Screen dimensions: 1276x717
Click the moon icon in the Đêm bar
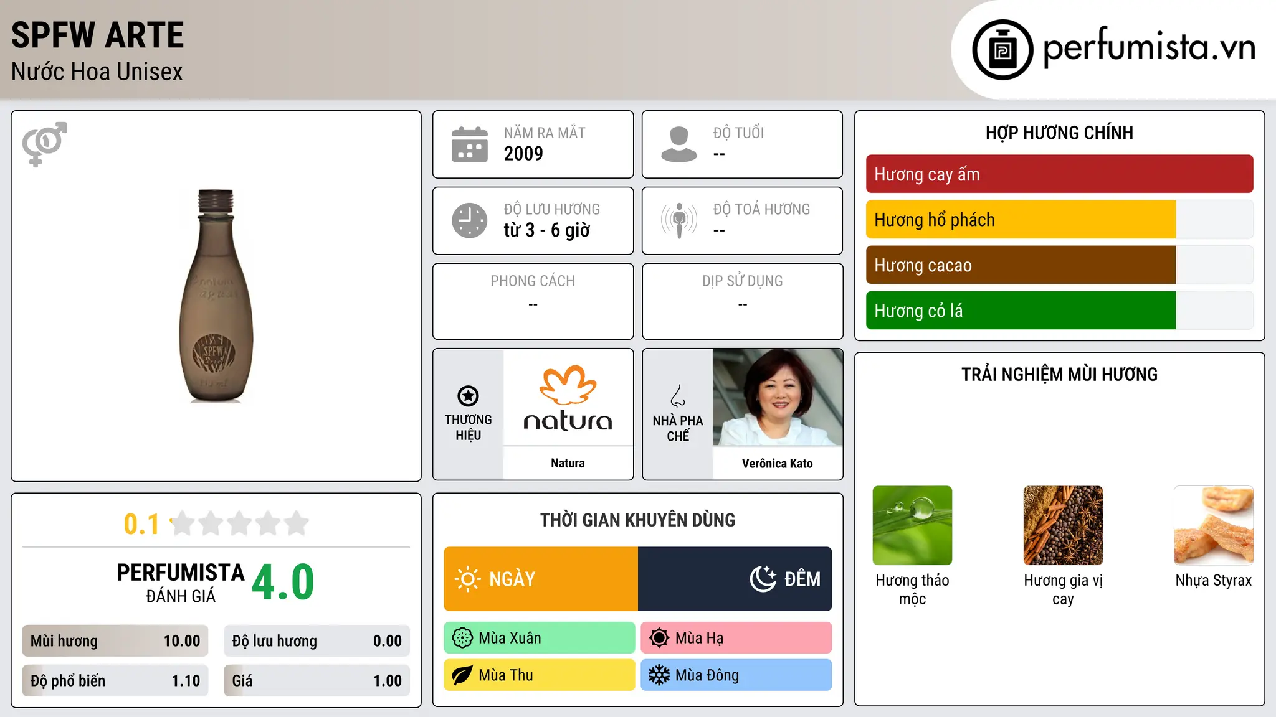[763, 579]
